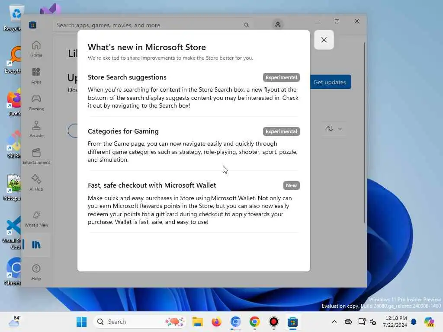The width and height of the screenshot is (443, 332).
Task: Click the Categories for Gaming heading
Action: coord(123,131)
